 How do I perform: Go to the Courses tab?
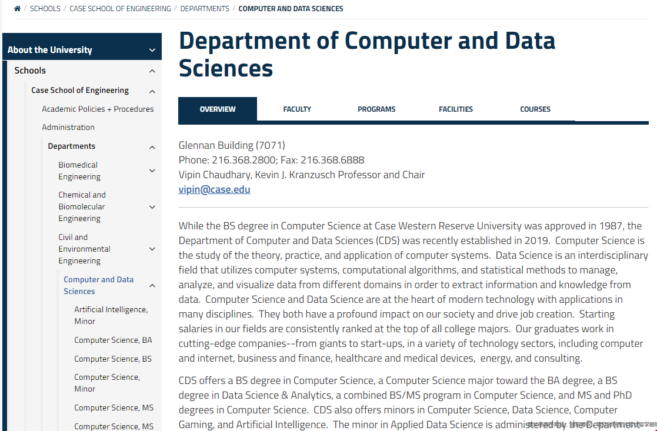coord(535,109)
